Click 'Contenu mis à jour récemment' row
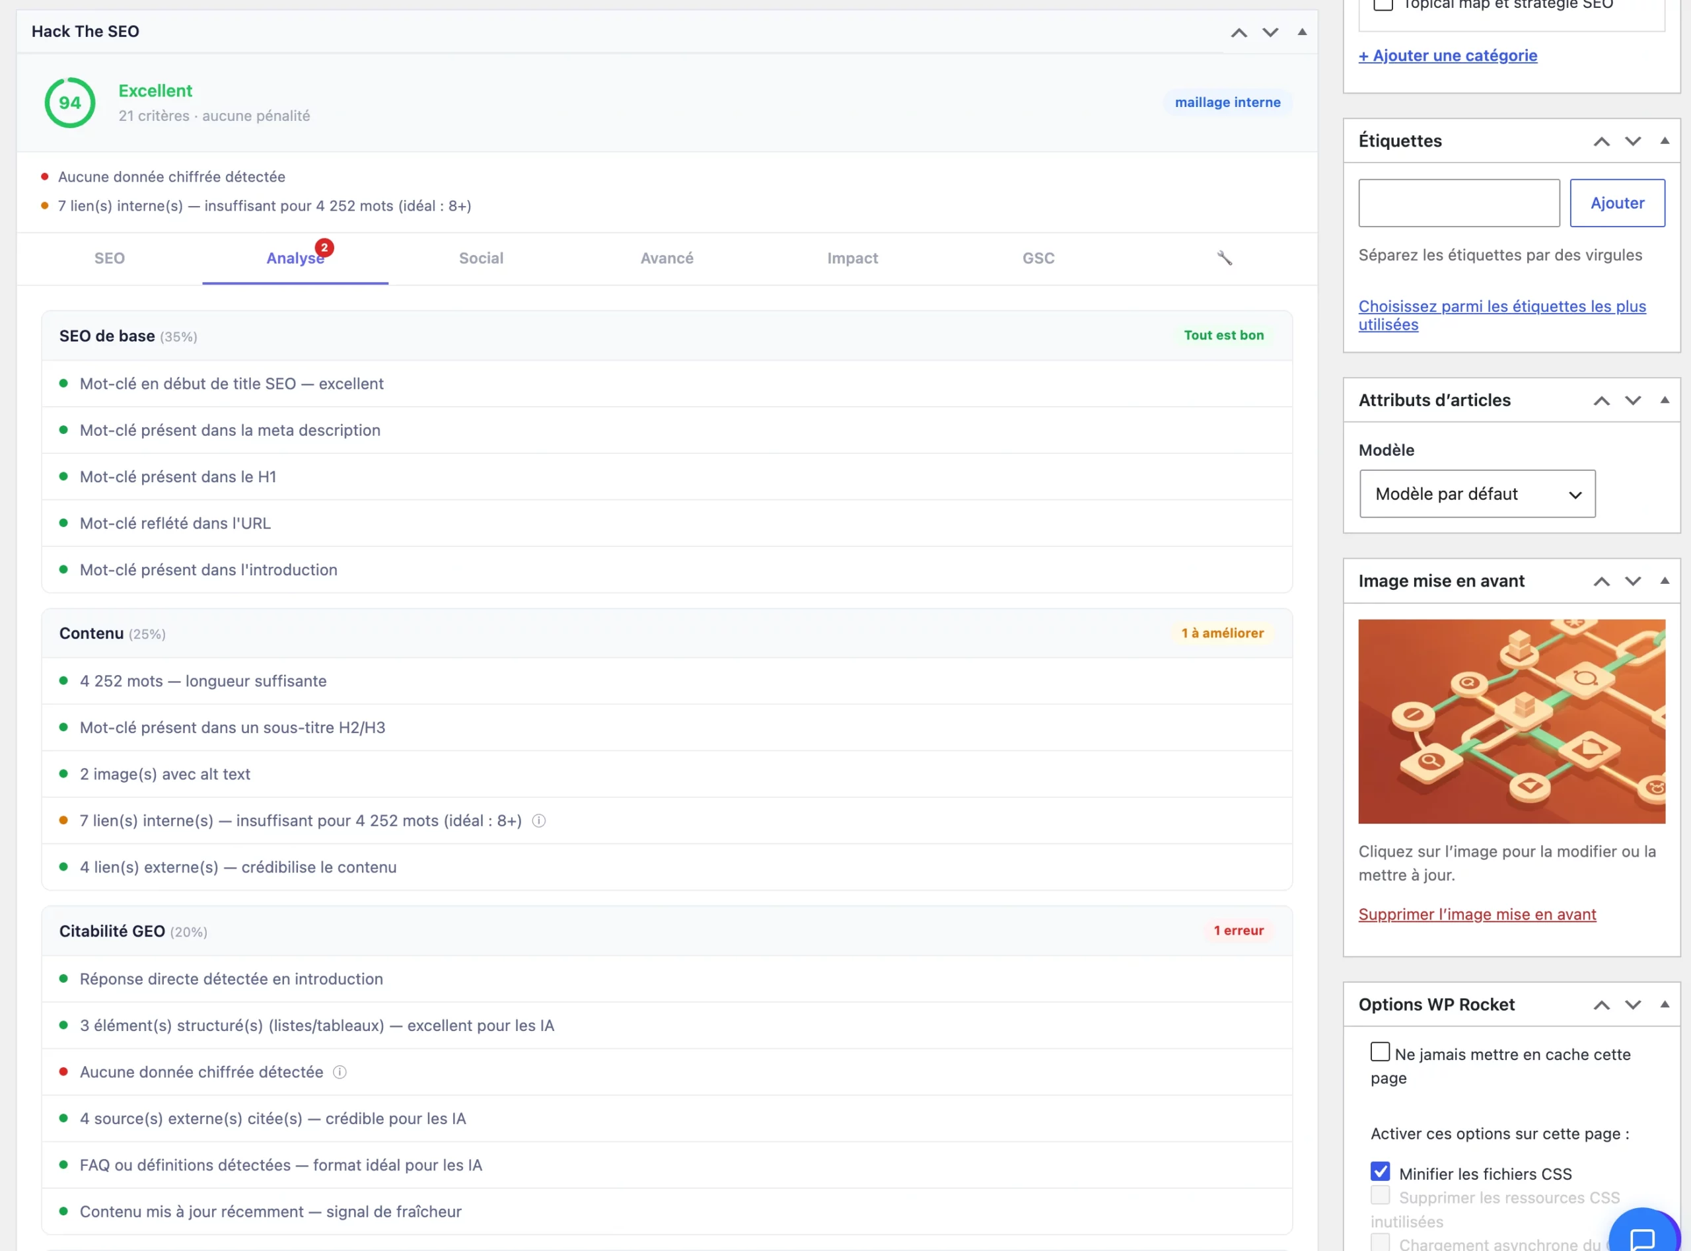The height and width of the screenshot is (1251, 1691). click(667, 1211)
